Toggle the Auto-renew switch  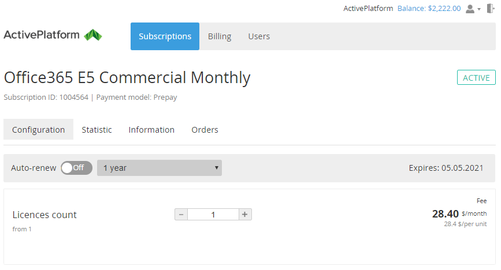click(77, 168)
